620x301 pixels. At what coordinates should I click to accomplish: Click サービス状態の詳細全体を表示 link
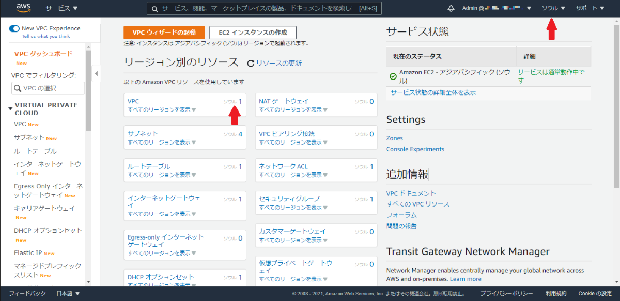433,93
